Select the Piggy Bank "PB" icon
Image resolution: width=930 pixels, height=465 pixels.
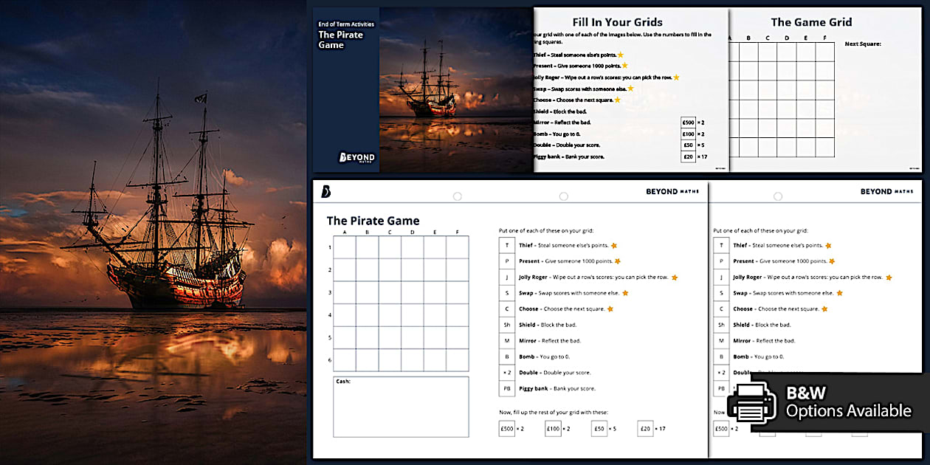(507, 388)
